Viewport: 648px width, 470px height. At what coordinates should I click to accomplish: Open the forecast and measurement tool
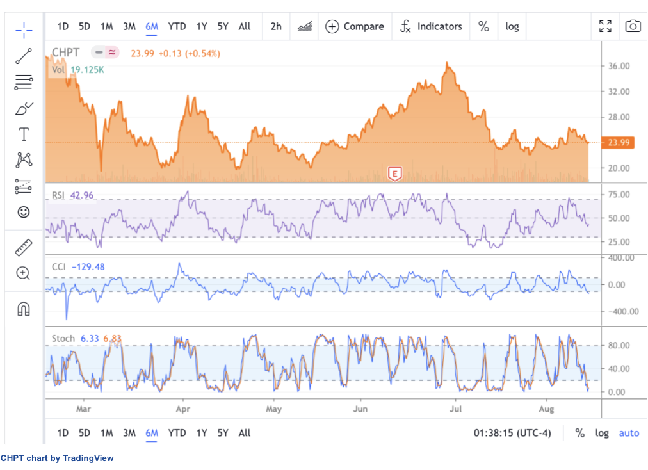pos(24,186)
